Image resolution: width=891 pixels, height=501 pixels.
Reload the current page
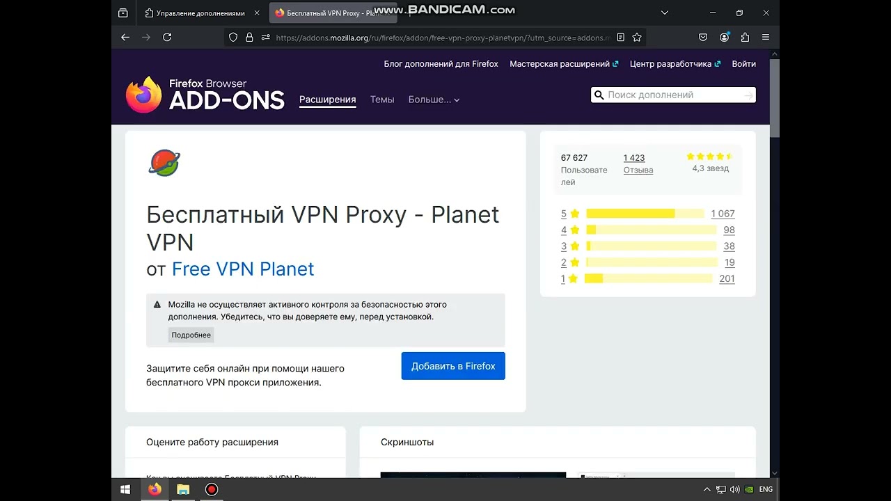click(167, 38)
